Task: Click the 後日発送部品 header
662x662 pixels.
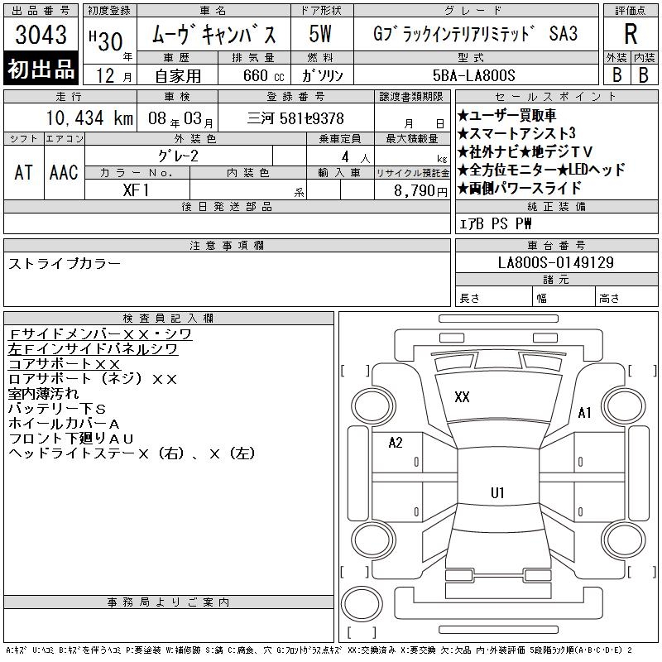Action: (227, 206)
